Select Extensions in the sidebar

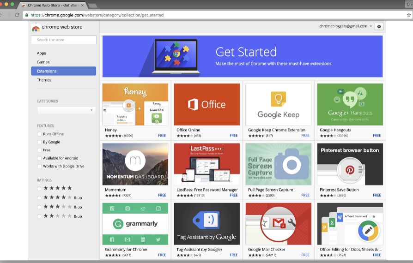[x=63, y=71]
